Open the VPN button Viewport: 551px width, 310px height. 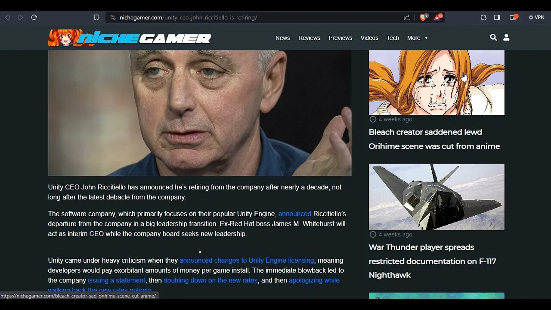coord(536,18)
